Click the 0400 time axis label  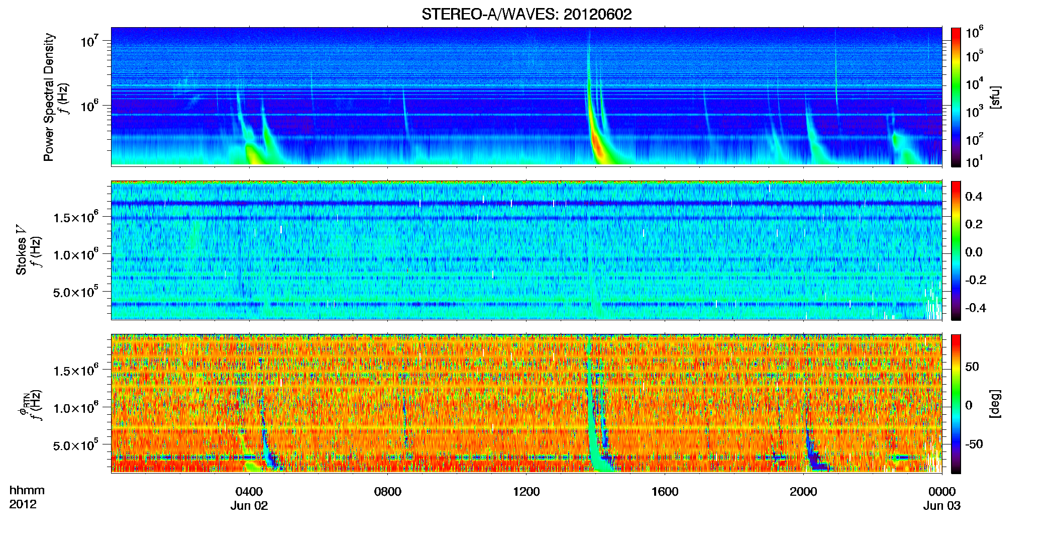click(x=249, y=492)
